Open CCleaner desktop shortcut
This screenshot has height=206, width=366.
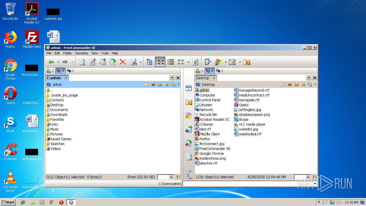(x=10, y=152)
